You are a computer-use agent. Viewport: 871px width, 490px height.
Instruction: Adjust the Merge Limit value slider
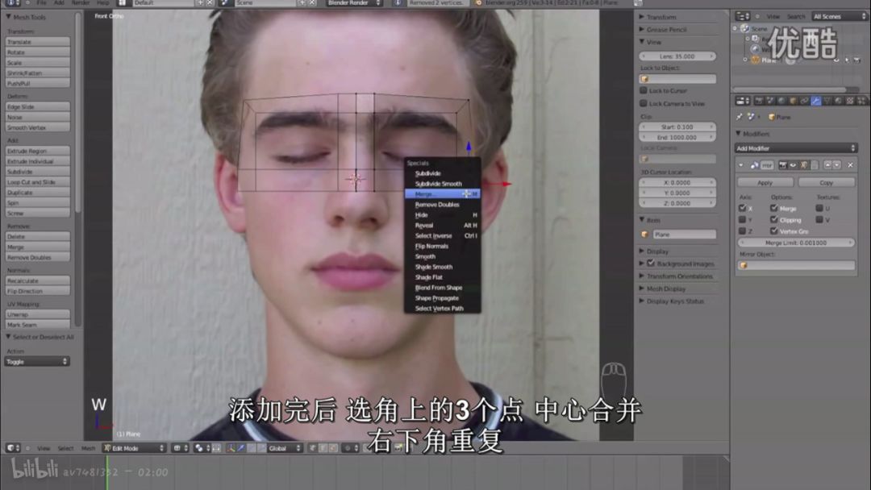coord(796,243)
